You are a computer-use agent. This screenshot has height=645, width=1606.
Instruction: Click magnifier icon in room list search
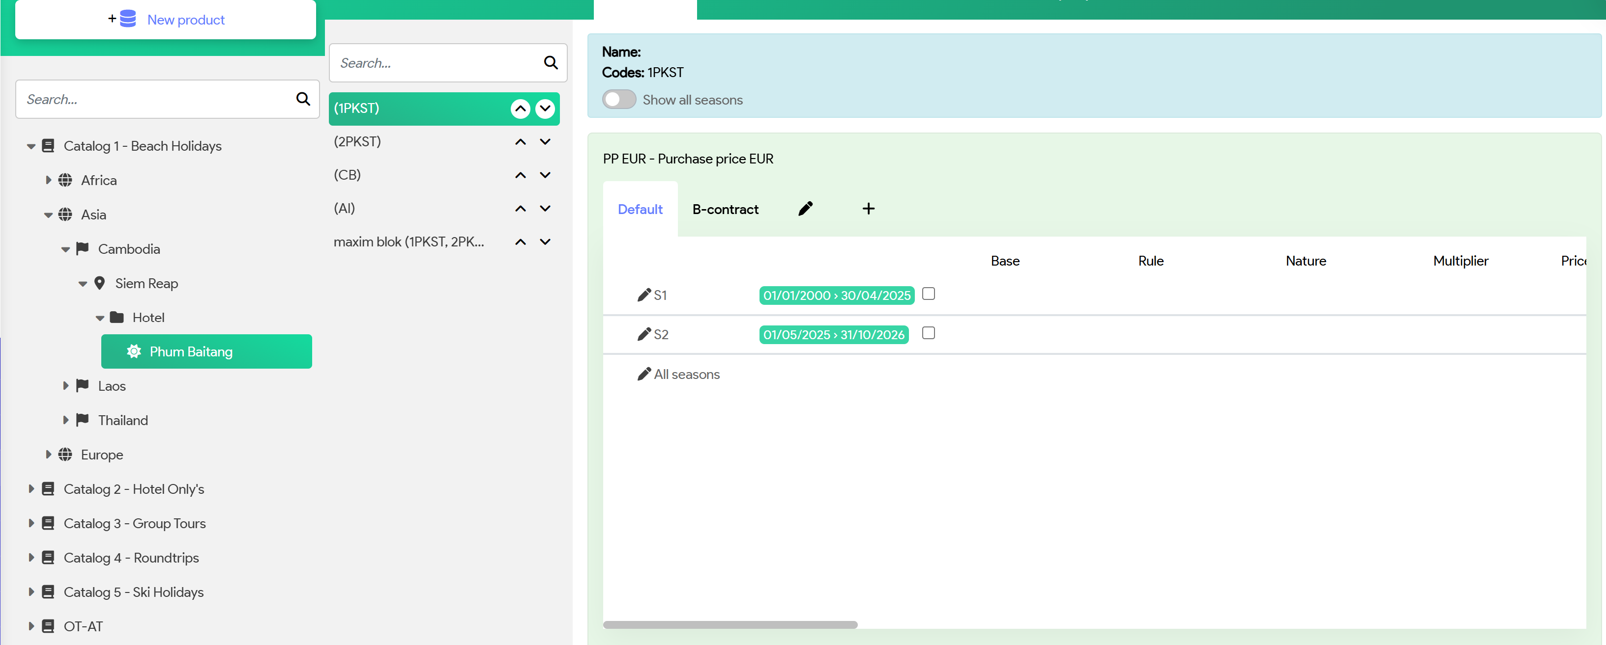point(551,63)
